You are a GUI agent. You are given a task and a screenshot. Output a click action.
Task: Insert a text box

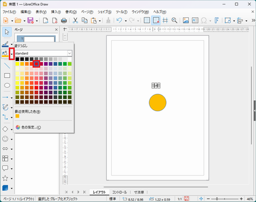point(195,20)
